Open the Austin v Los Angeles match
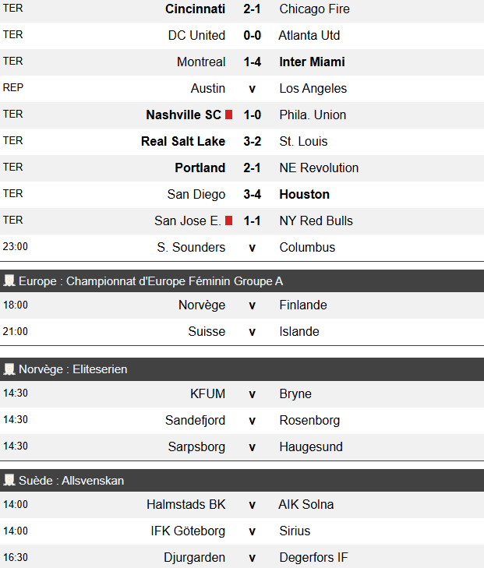The height and width of the screenshot is (568, 484). pyautogui.click(x=252, y=89)
